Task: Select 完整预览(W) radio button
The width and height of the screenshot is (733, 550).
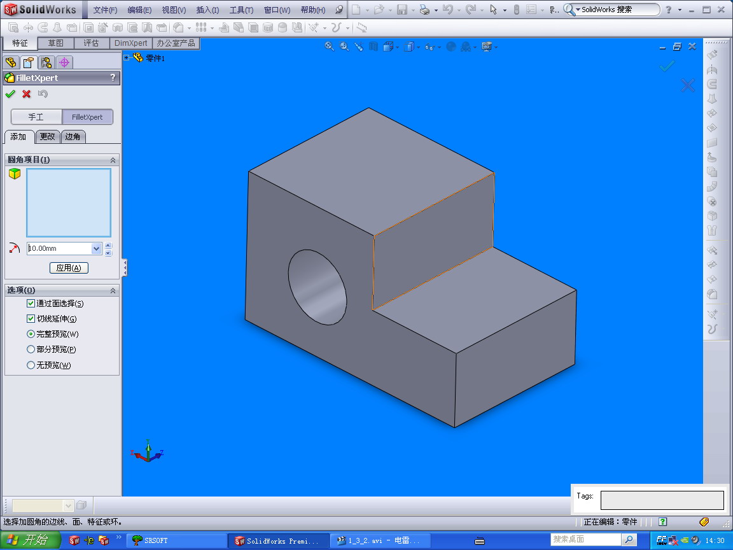Action: coord(31,334)
